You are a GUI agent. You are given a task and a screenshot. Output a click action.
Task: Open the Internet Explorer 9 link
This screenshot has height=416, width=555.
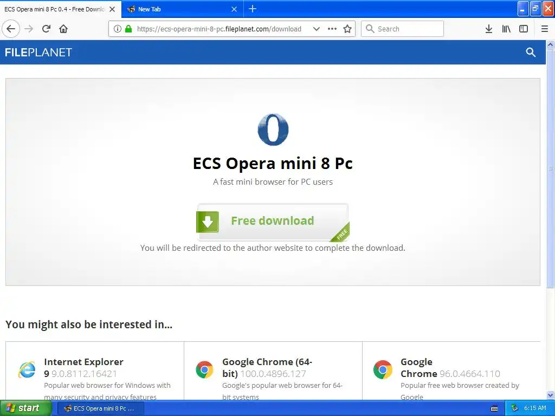(x=84, y=368)
